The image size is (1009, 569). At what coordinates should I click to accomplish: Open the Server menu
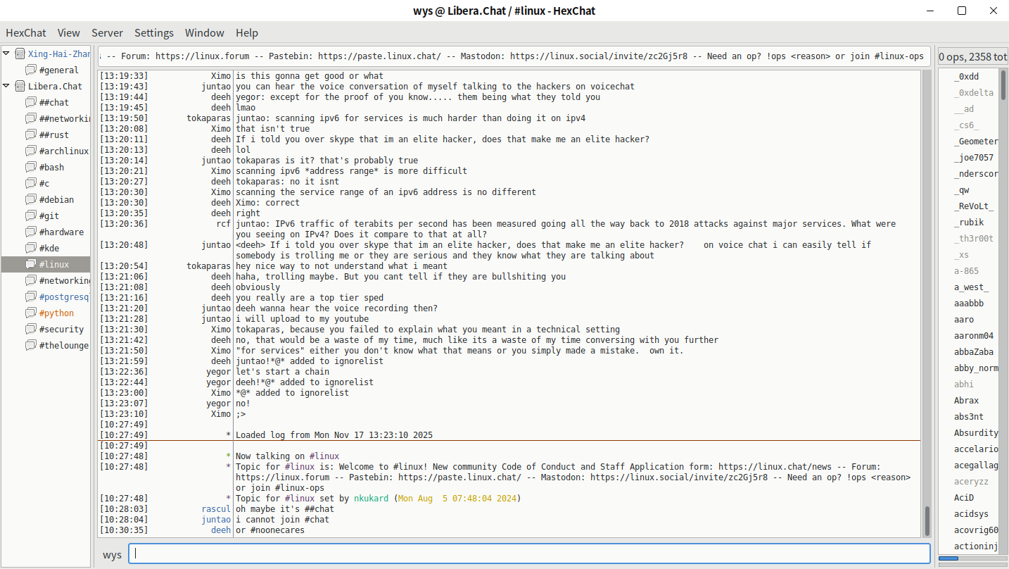click(x=107, y=32)
